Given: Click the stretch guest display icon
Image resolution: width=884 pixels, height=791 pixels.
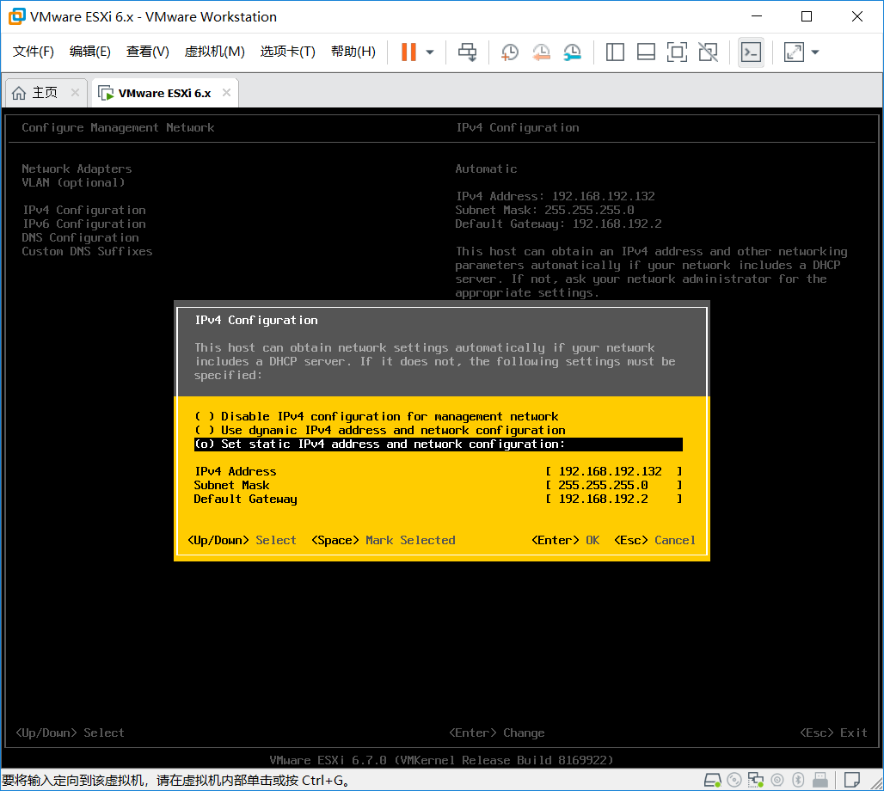Looking at the screenshot, I should 794,52.
